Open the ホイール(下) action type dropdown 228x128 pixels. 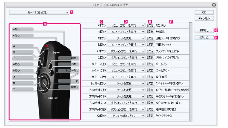coord(126,70)
